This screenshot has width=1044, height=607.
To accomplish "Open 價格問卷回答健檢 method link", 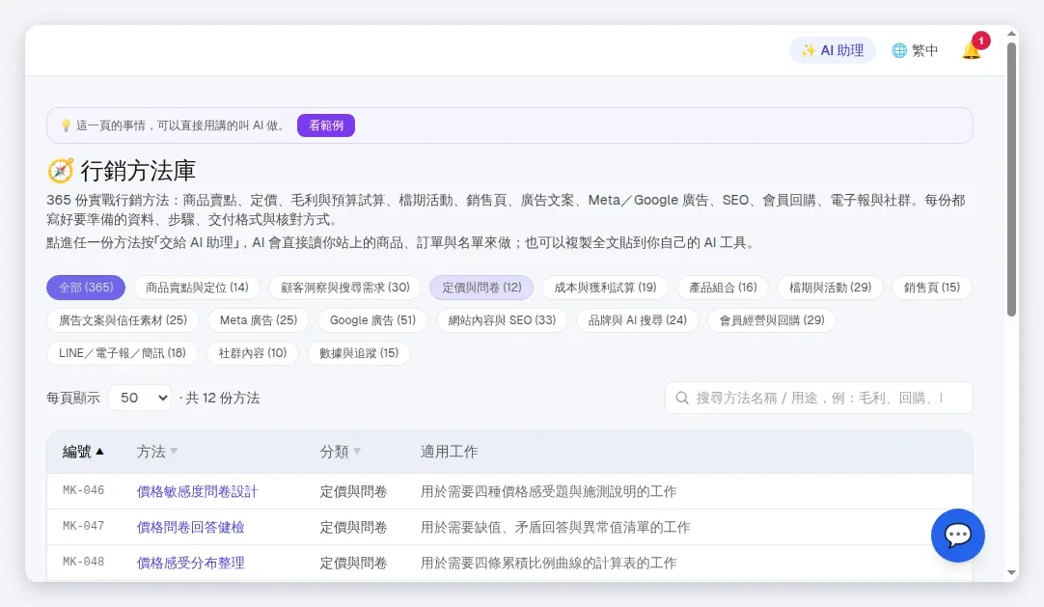I will coord(190,528).
